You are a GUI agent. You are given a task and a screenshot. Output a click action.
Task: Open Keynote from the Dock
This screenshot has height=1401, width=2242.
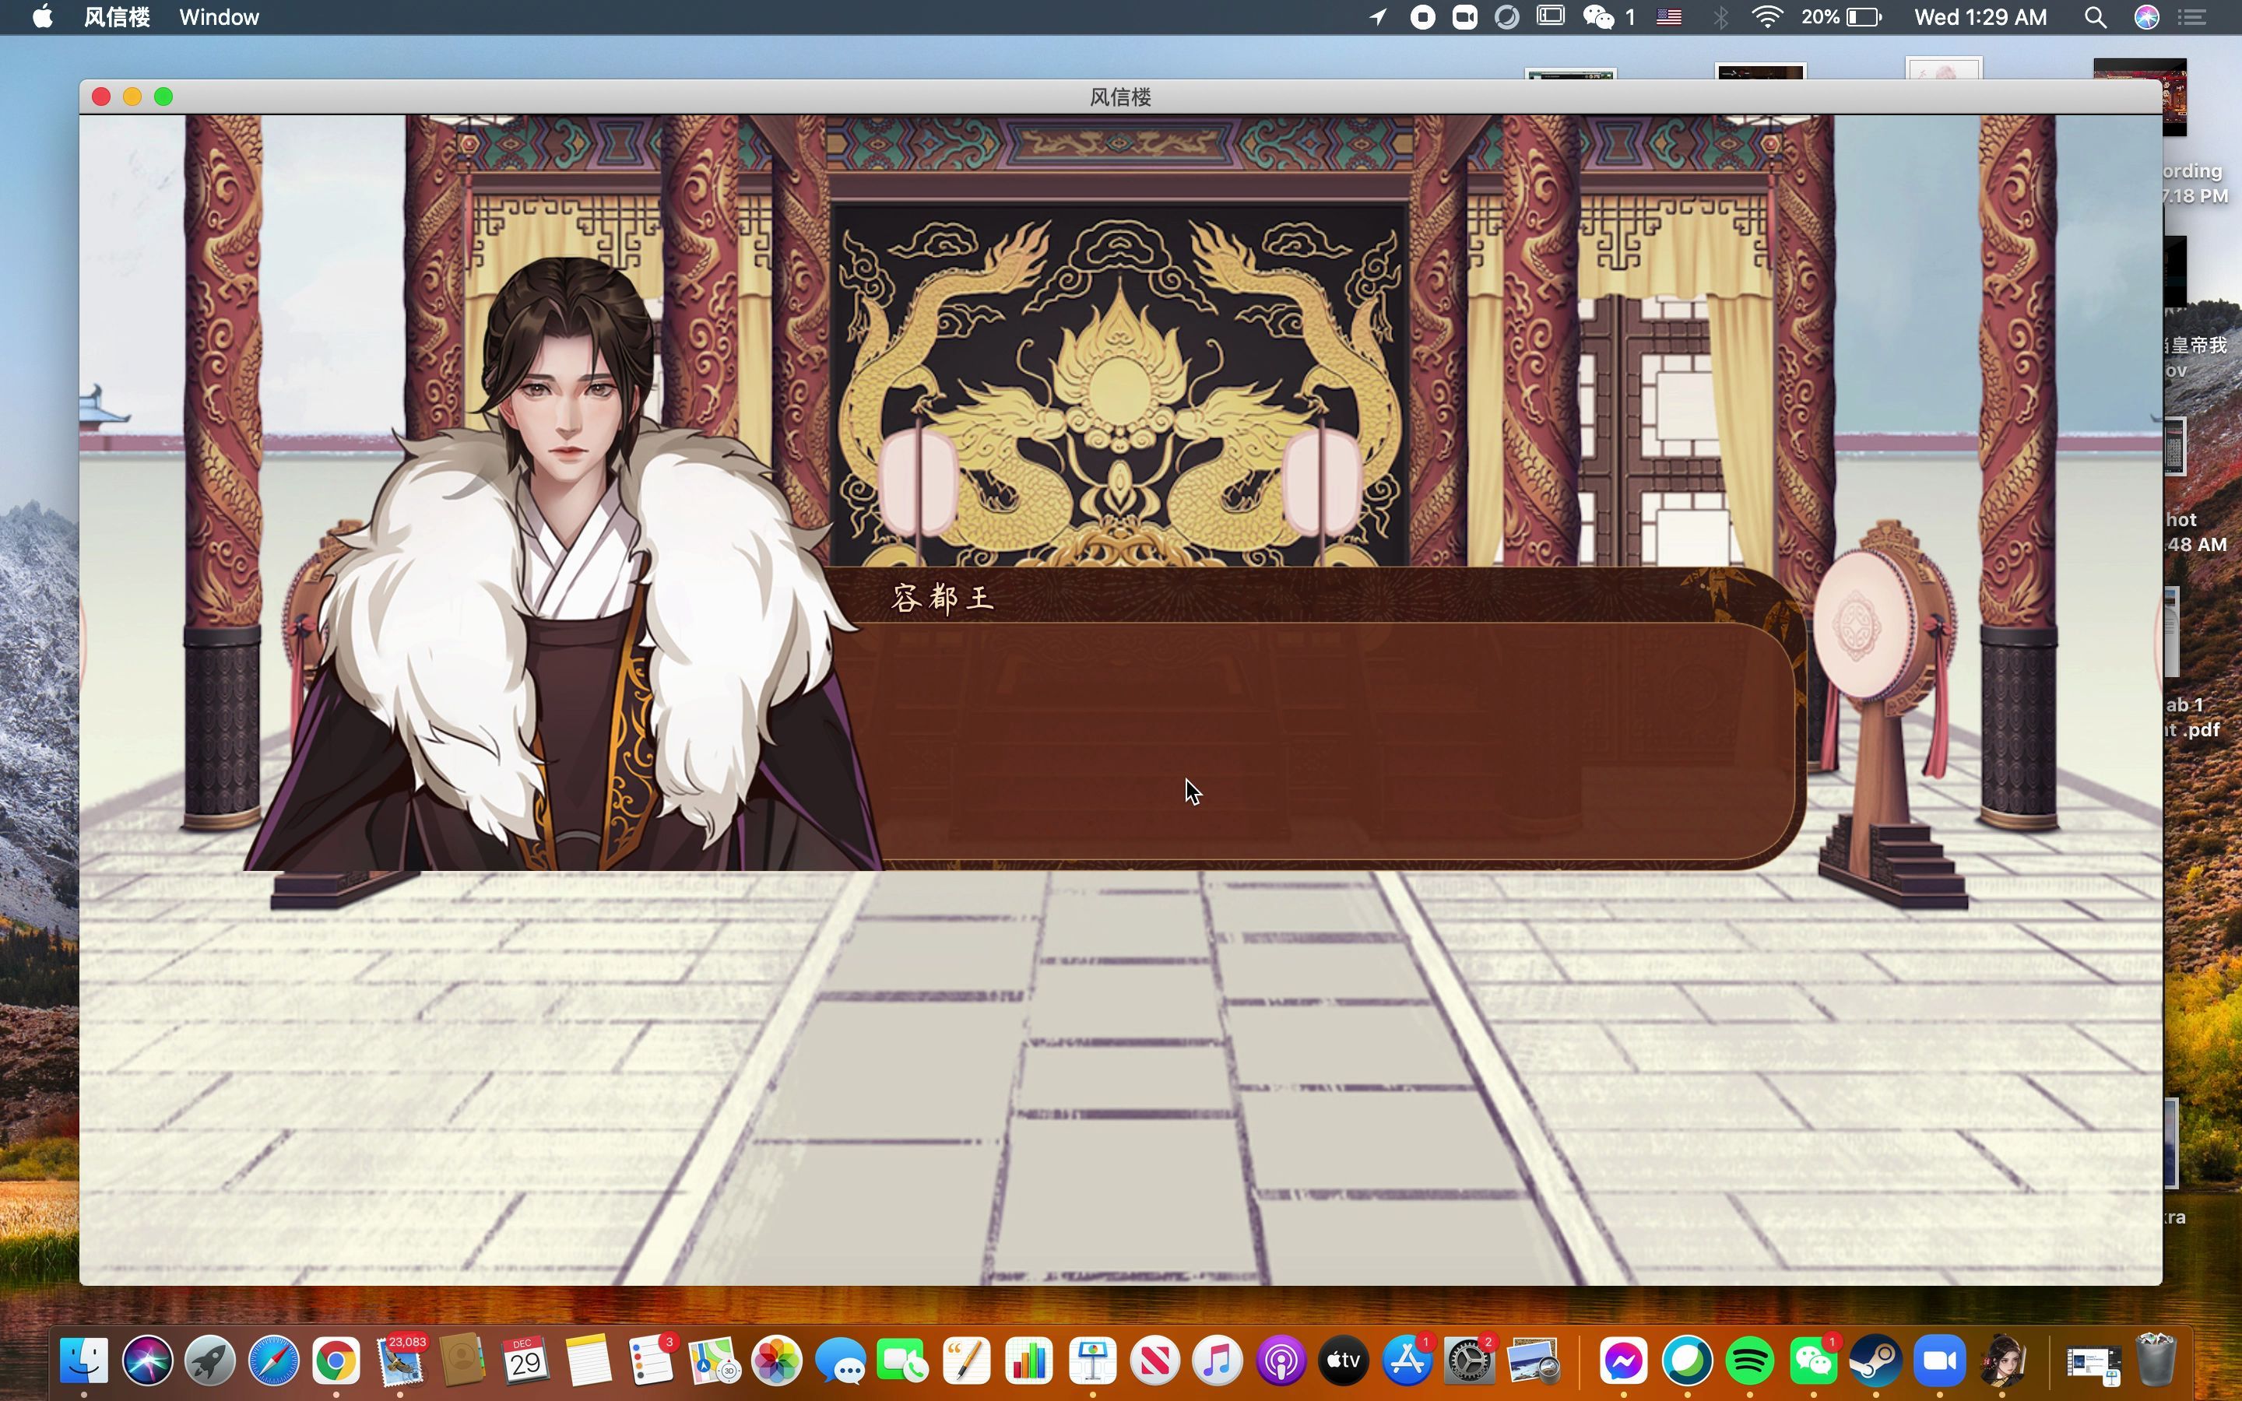click(x=1092, y=1361)
